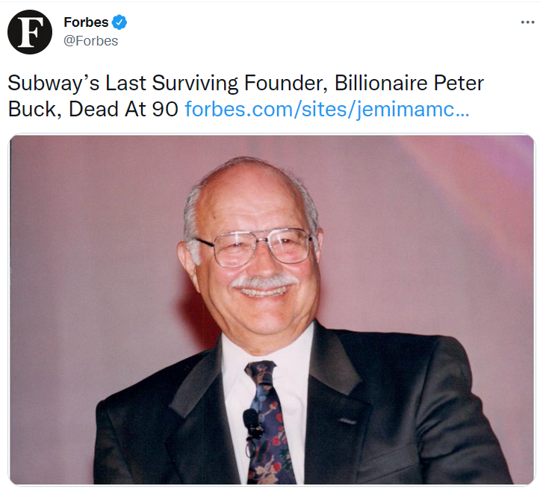Click the eyeglasses in the photo
540x490 pixels.
[x=254, y=248]
